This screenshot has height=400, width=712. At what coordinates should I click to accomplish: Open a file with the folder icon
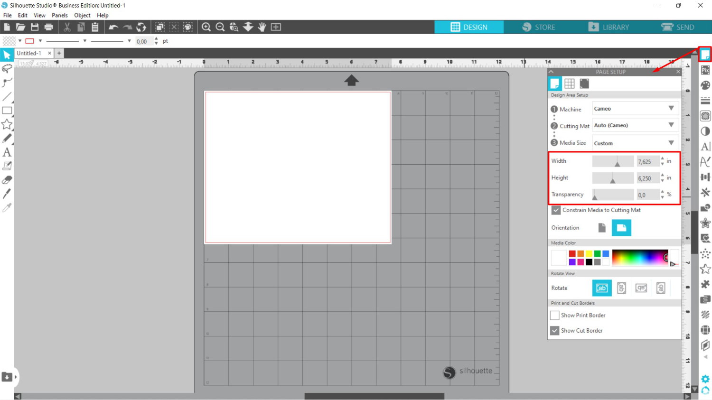20,27
